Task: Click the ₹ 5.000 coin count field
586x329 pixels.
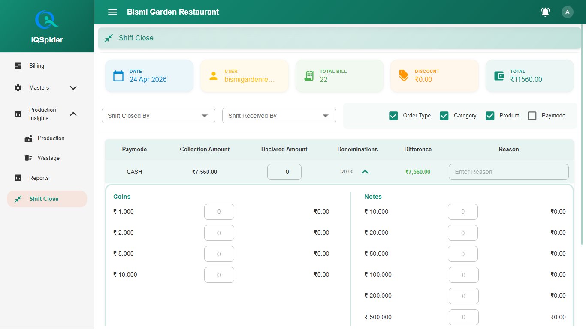Action: [219, 254]
